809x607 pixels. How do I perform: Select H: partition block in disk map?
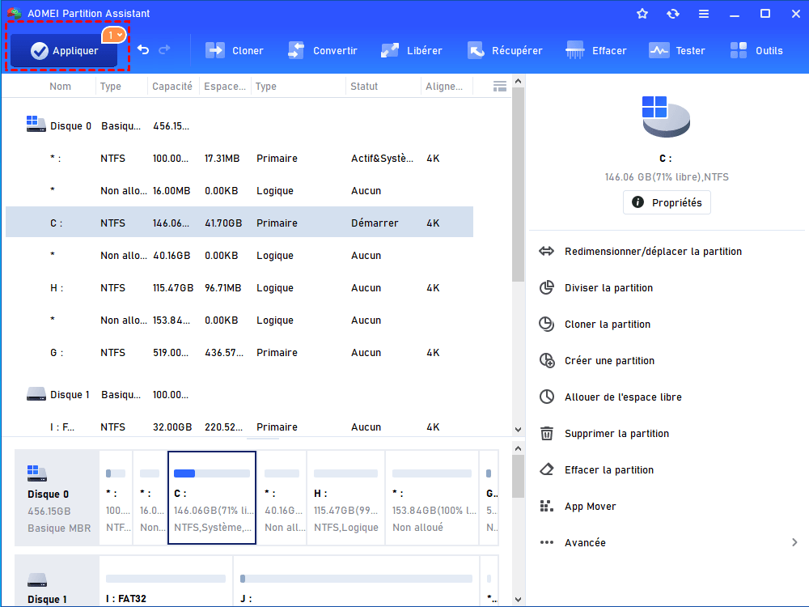[346, 498]
